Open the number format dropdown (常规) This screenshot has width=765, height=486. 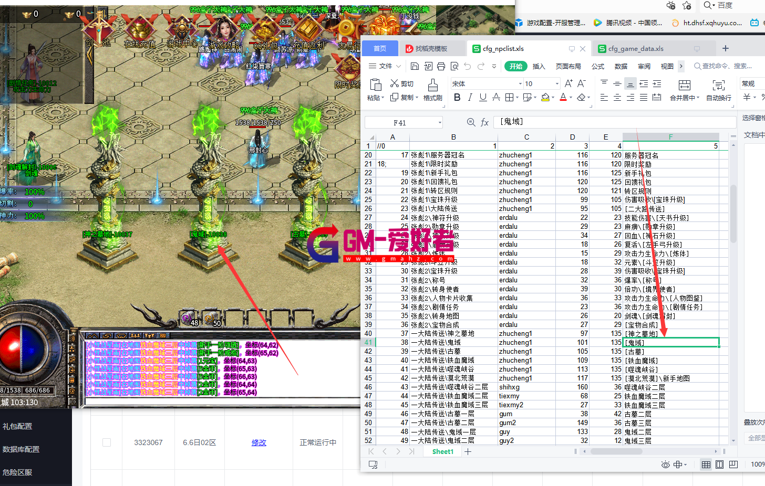[x=752, y=84]
